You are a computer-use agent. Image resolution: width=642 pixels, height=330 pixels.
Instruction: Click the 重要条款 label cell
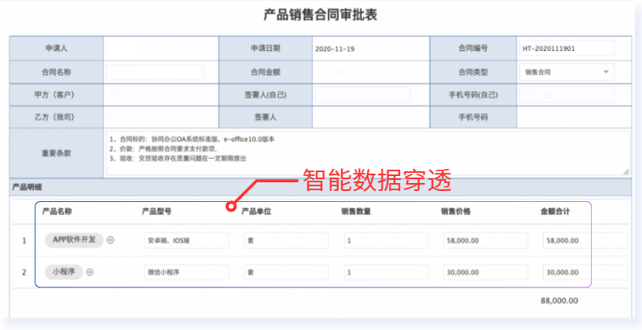tap(57, 153)
